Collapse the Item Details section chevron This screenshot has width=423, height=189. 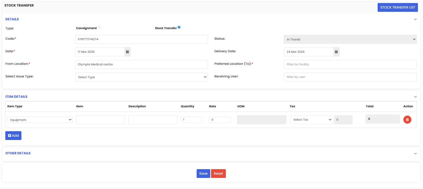coord(415,97)
